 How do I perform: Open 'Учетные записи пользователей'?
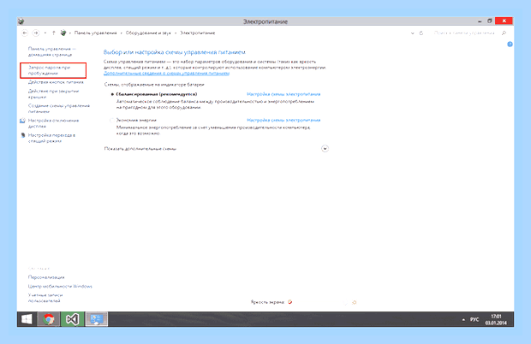tap(45, 298)
